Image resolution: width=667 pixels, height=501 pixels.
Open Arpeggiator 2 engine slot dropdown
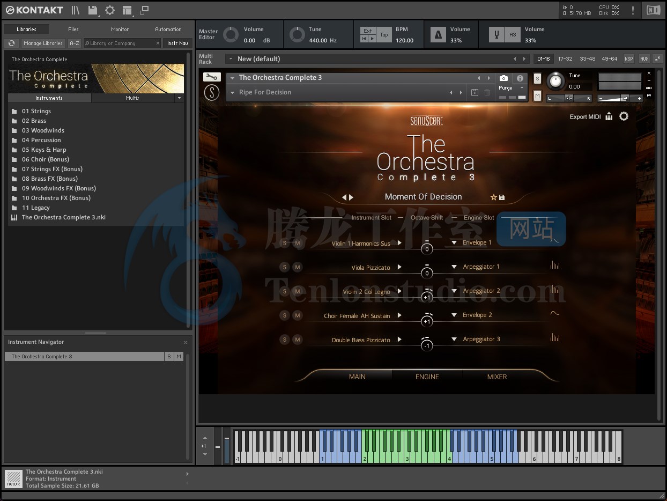tap(454, 291)
